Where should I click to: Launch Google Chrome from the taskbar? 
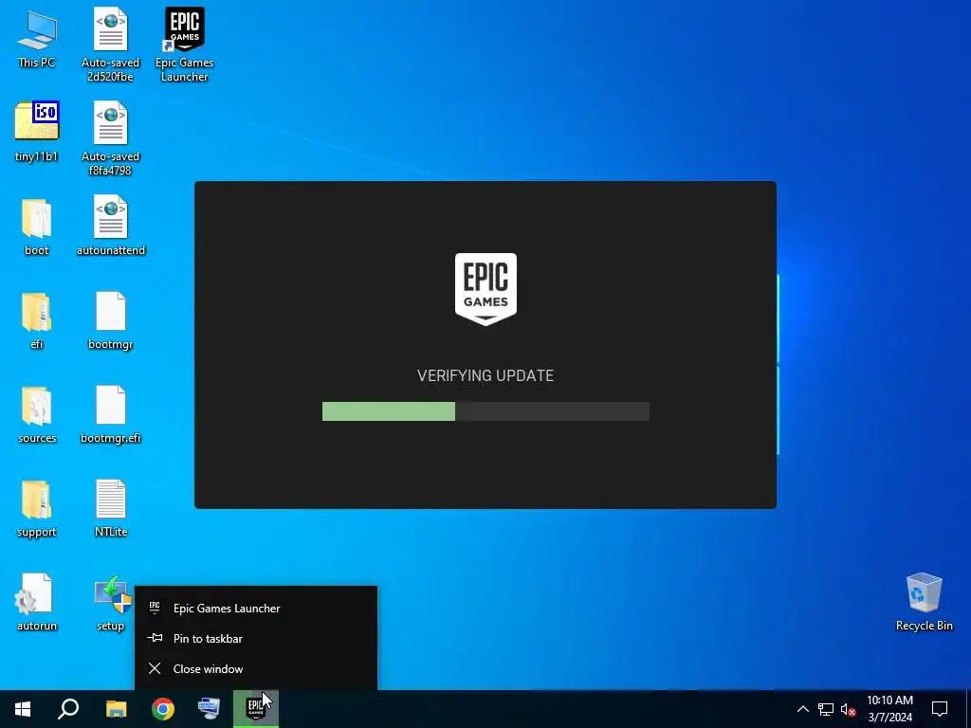(x=163, y=709)
